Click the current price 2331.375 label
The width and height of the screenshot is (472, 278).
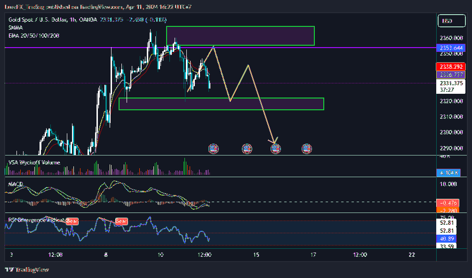tap(451, 83)
